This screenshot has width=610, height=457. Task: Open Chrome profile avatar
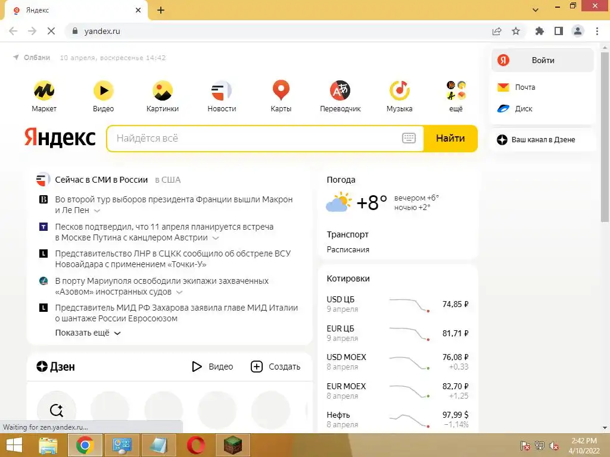point(578,31)
